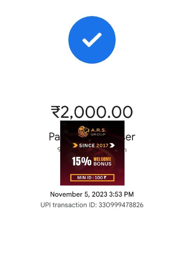Image resolution: width=184 pixels, height=279 pixels.
Task: Click the November 5, 2023 3:53 PM timestamp
Action: [x=92, y=194]
